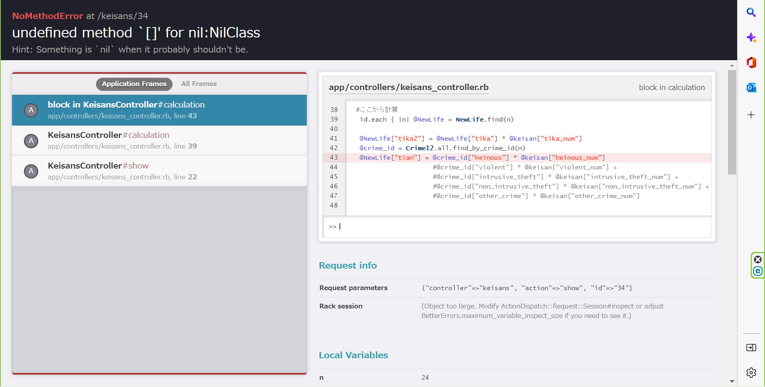This screenshot has height=387, width=765.
Task: Select the Application Frames tab
Action: coord(134,84)
